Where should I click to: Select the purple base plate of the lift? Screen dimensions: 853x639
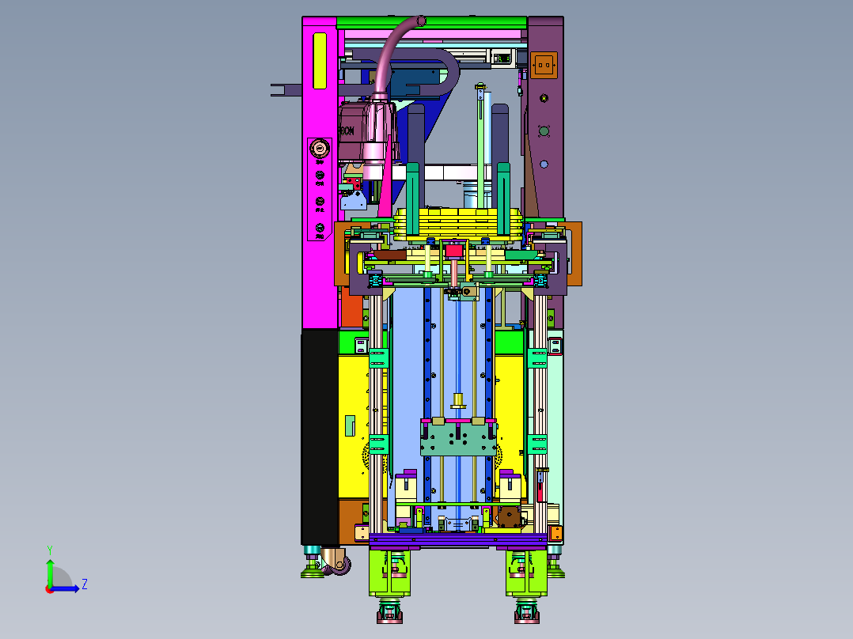(x=458, y=541)
